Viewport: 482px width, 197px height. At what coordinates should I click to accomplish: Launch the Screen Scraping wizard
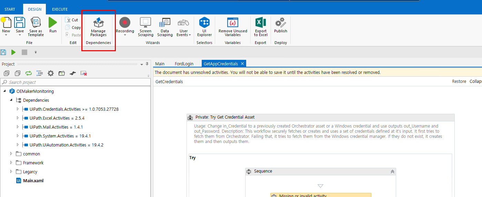tap(145, 27)
